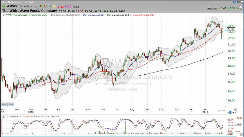The width and height of the screenshot is (244, 137).
Task: Click the red 1.43 value
Action: [61, 7]
